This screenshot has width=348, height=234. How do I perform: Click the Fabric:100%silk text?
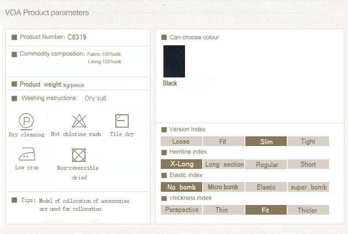coord(104,54)
